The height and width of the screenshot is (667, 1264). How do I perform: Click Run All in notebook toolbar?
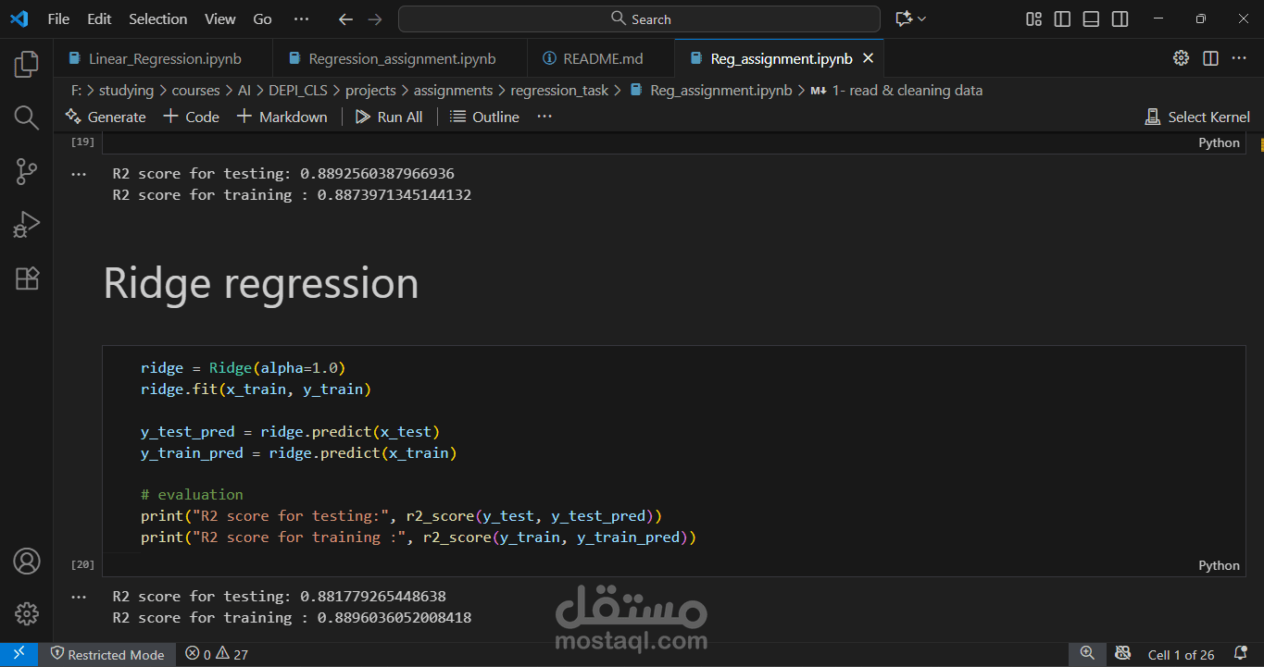(x=389, y=117)
